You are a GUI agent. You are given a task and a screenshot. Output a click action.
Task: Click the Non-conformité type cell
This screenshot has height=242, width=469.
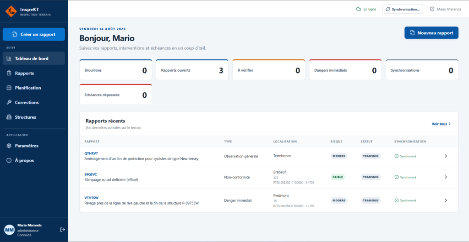237,177
